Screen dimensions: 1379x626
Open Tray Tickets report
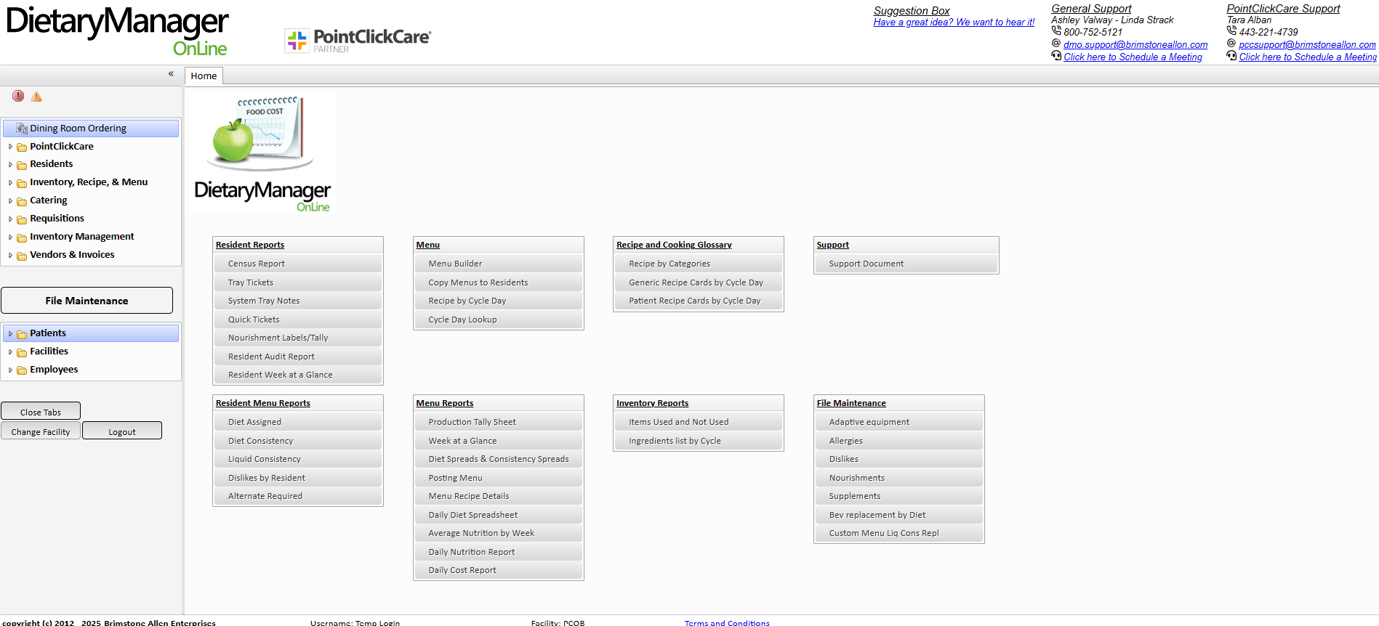[298, 282]
